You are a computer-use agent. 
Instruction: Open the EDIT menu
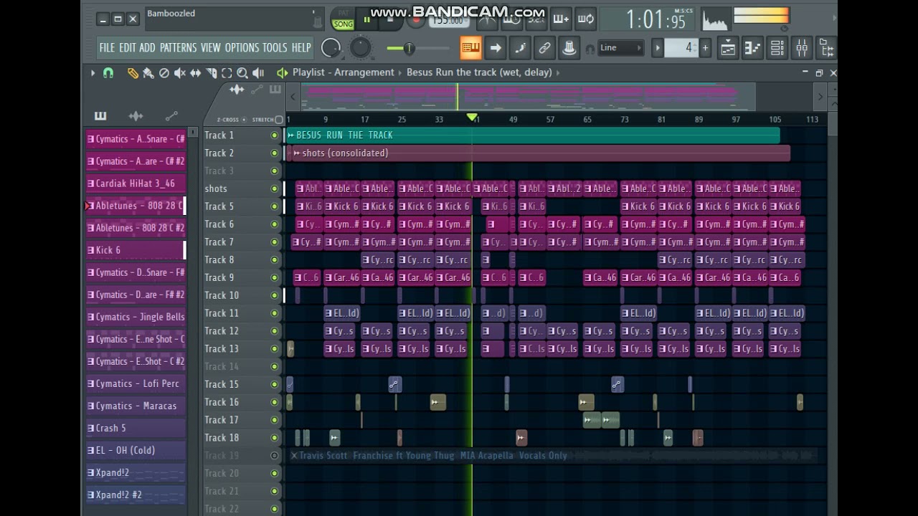[127, 48]
